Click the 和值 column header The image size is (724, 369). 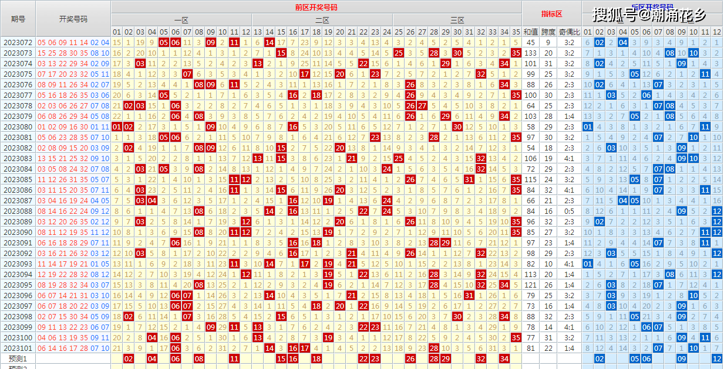point(531,32)
